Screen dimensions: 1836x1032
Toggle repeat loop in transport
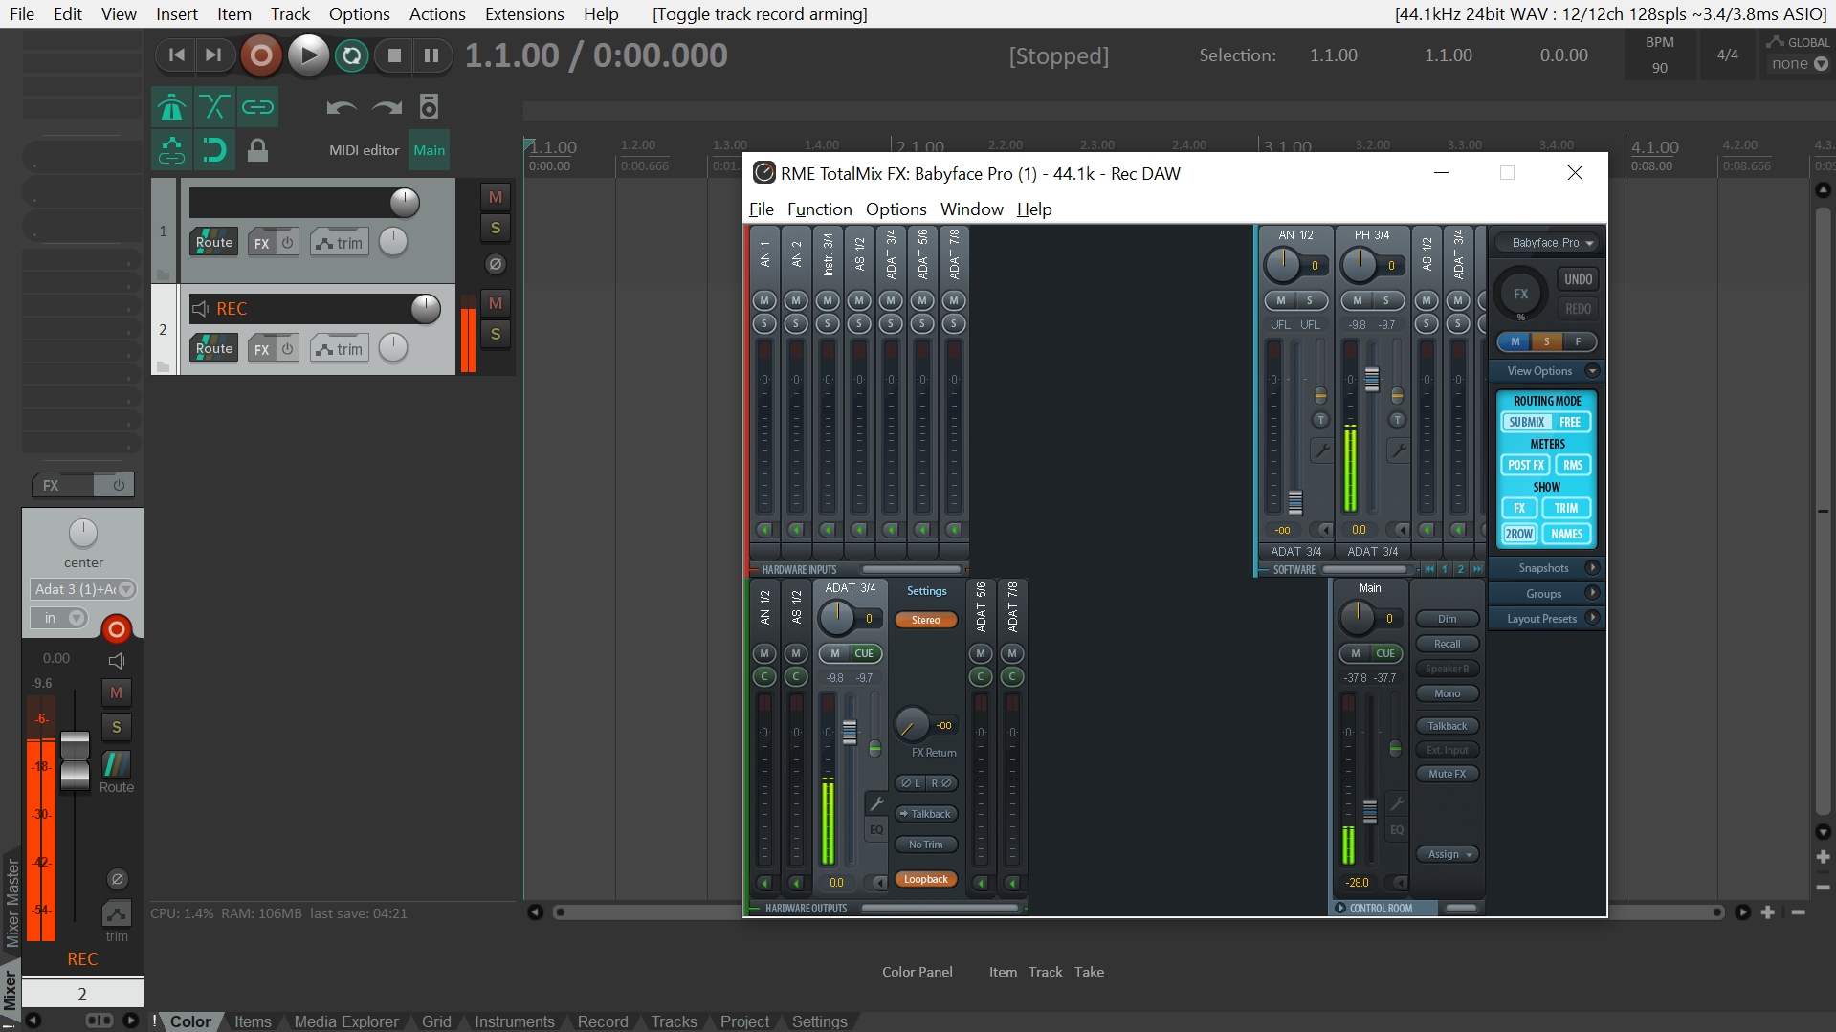351,55
